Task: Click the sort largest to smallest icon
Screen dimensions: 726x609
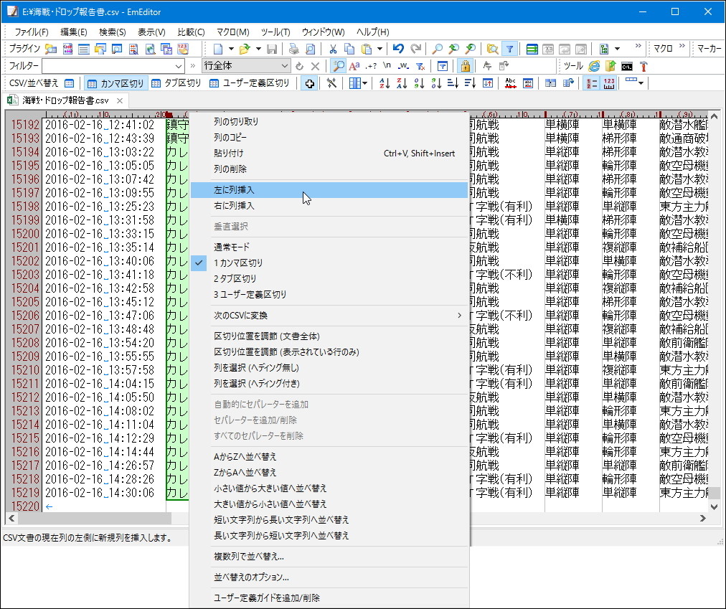Action: (436, 83)
